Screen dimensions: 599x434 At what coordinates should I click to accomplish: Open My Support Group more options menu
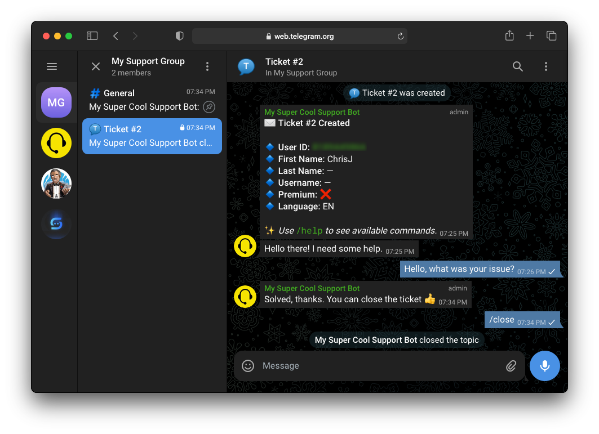(x=207, y=66)
